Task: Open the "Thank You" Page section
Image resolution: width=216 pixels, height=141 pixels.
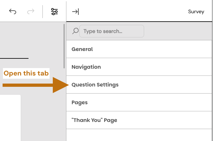Action: (94, 120)
